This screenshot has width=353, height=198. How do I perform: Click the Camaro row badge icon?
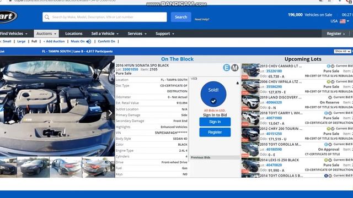pos(329,66)
